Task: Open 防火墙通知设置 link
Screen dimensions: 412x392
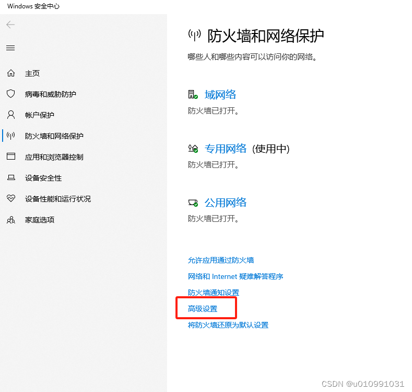Action: coord(214,293)
